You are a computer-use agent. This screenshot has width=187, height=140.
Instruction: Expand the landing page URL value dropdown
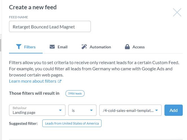(x=130, y=110)
